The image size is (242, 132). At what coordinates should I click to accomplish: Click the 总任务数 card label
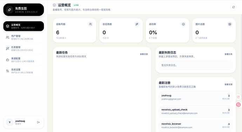click(107, 24)
